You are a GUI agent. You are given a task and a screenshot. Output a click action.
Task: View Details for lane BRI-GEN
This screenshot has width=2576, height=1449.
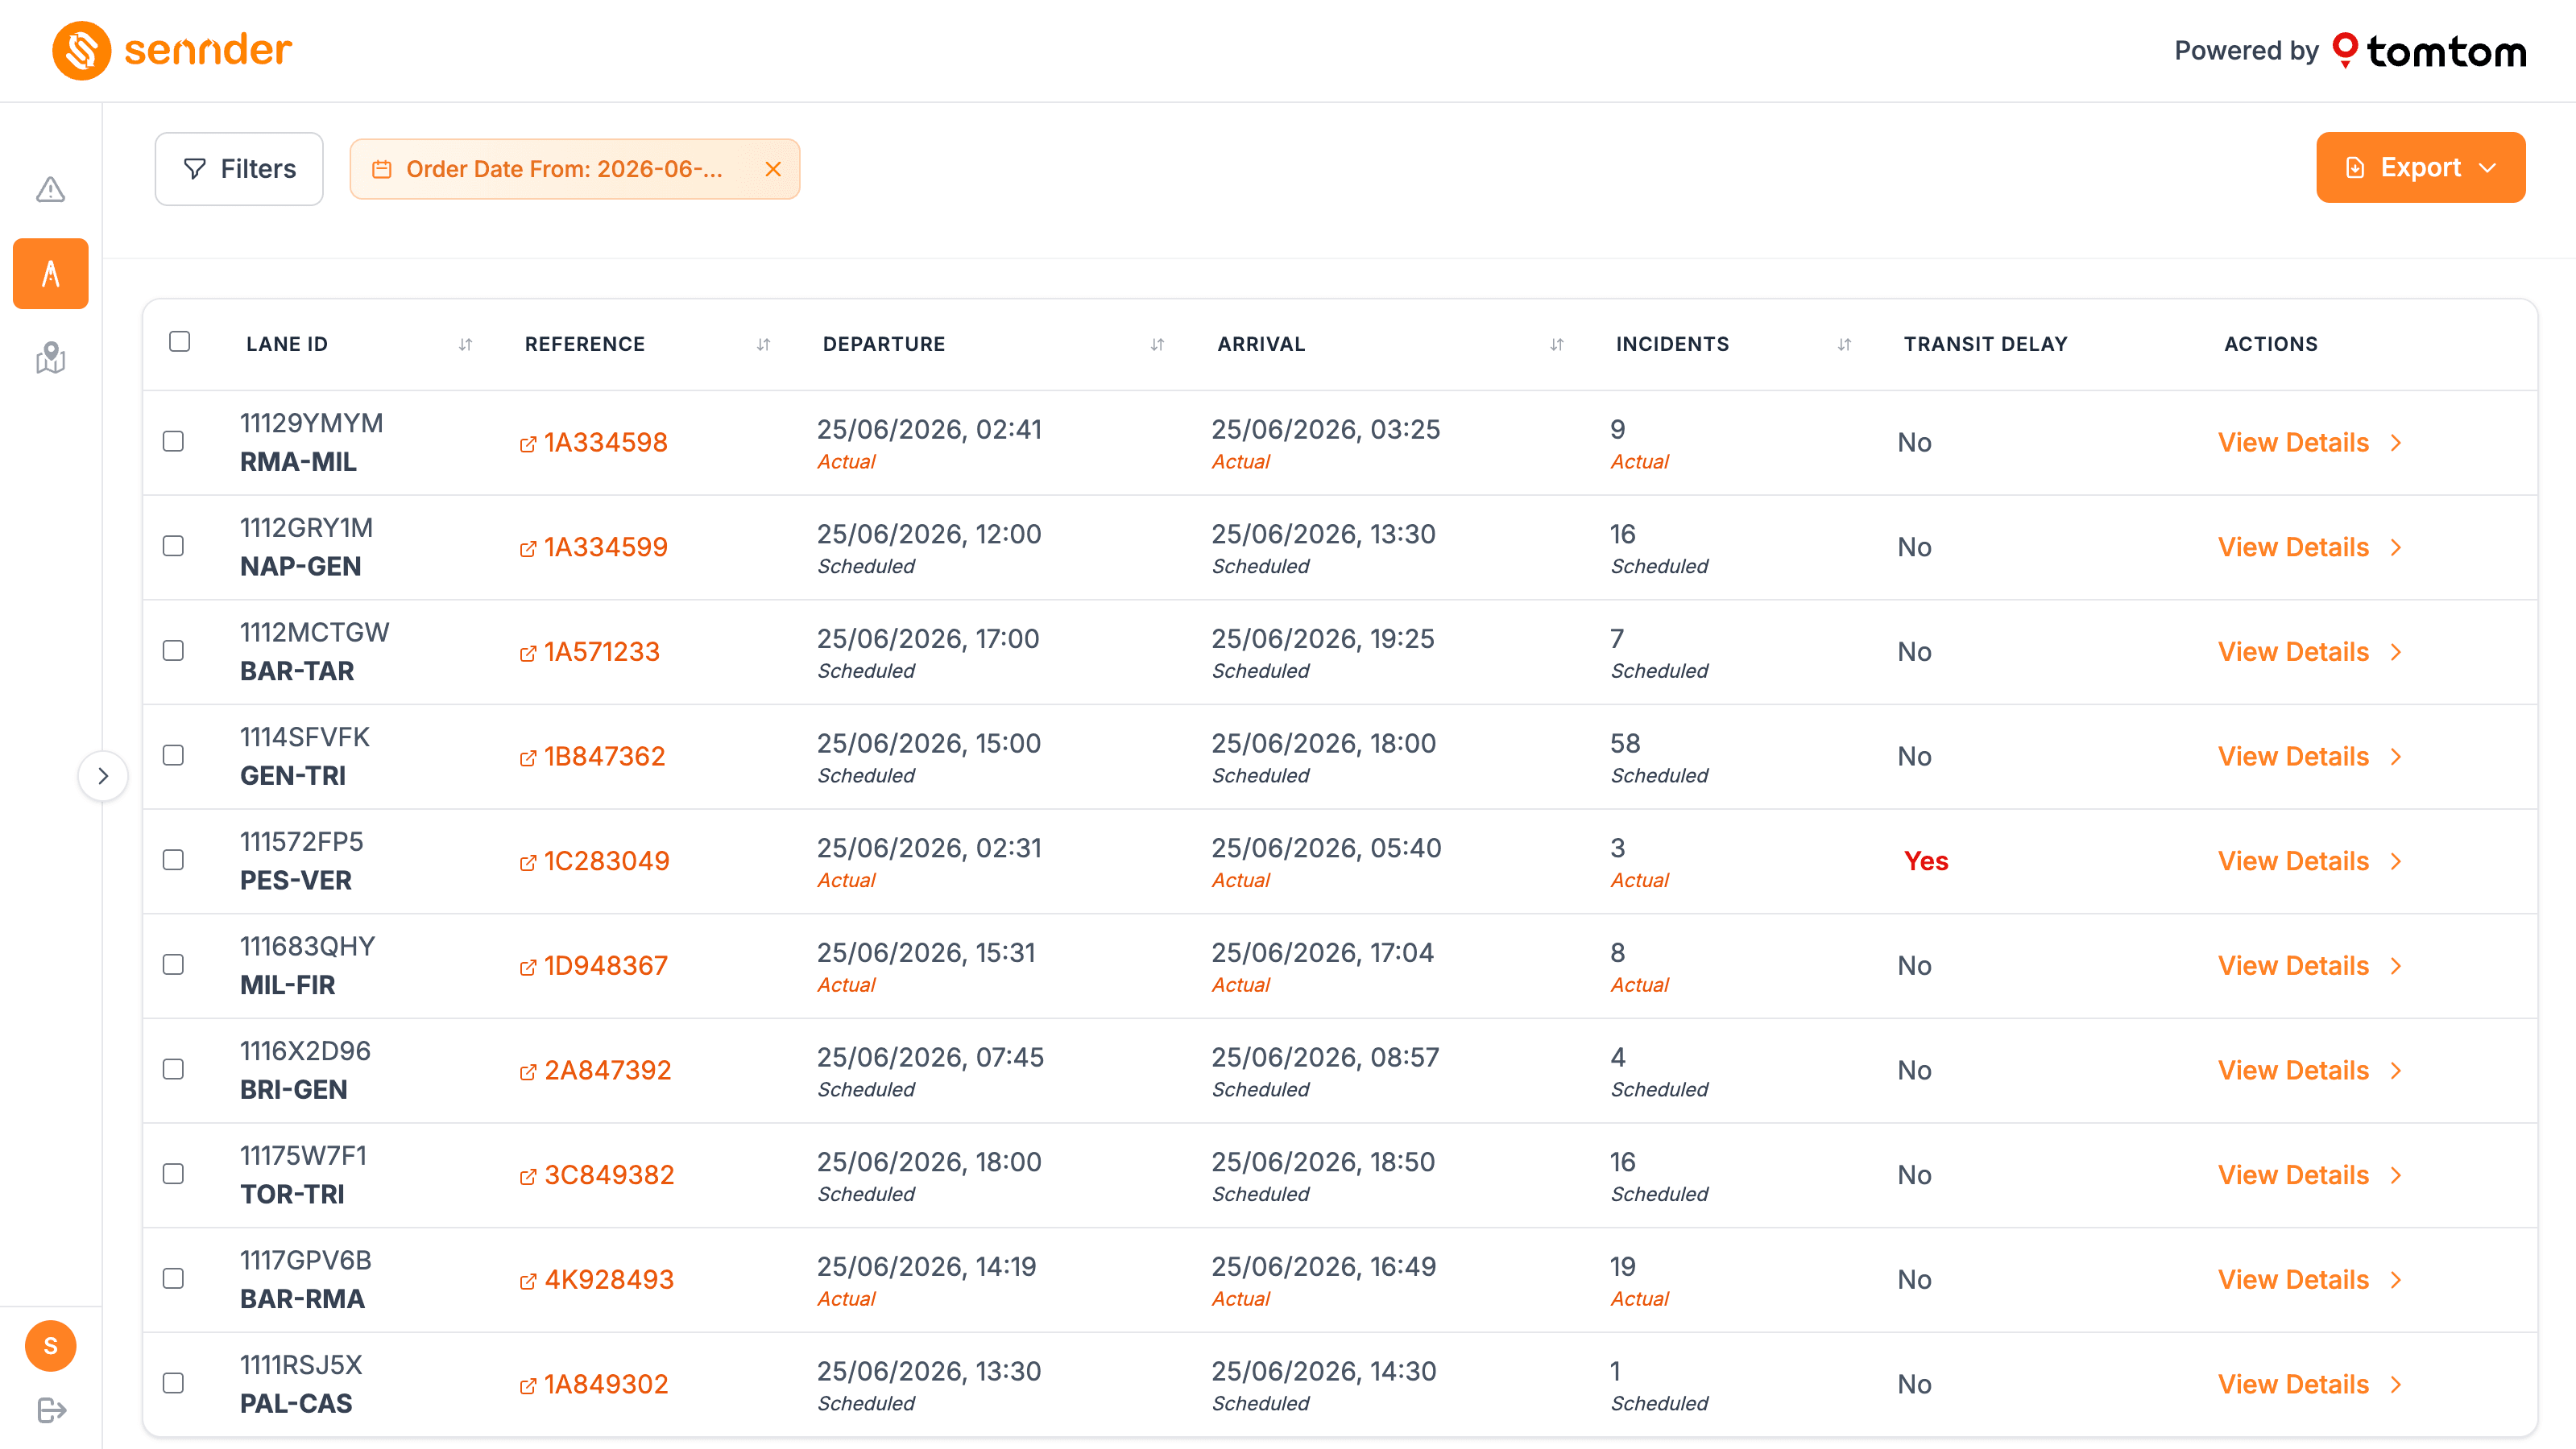tap(2310, 1071)
